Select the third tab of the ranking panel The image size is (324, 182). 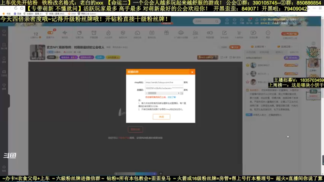tap(279, 52)
